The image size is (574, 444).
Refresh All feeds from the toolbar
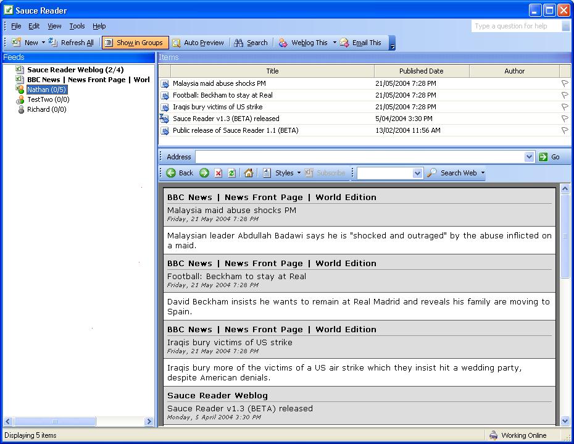click(x=71, y=43)
